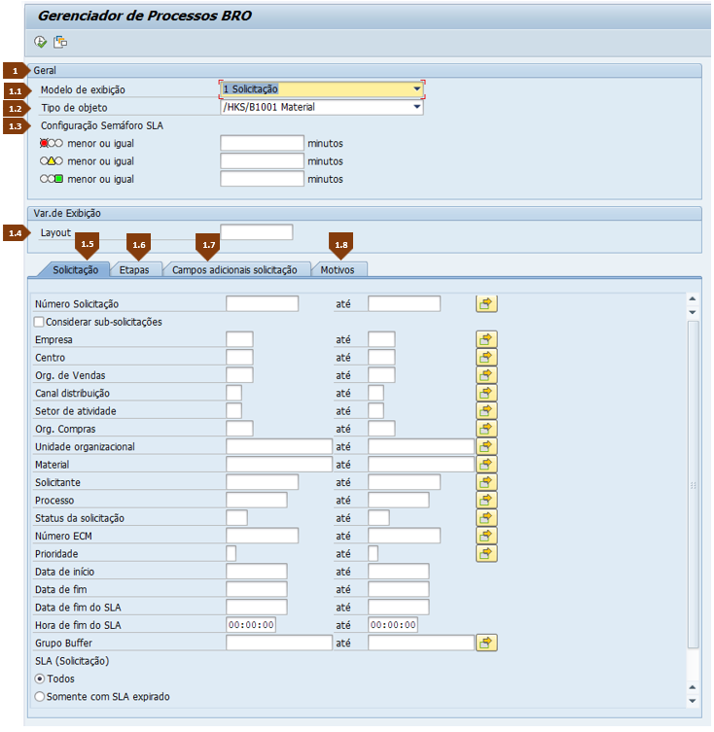
Task: Click the vertical scrollbar in Solicitação panel
Action: pos(693,485)
